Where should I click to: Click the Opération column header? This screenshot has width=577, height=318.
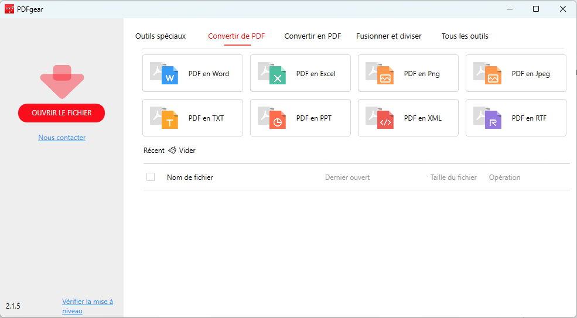click(504, 177)
